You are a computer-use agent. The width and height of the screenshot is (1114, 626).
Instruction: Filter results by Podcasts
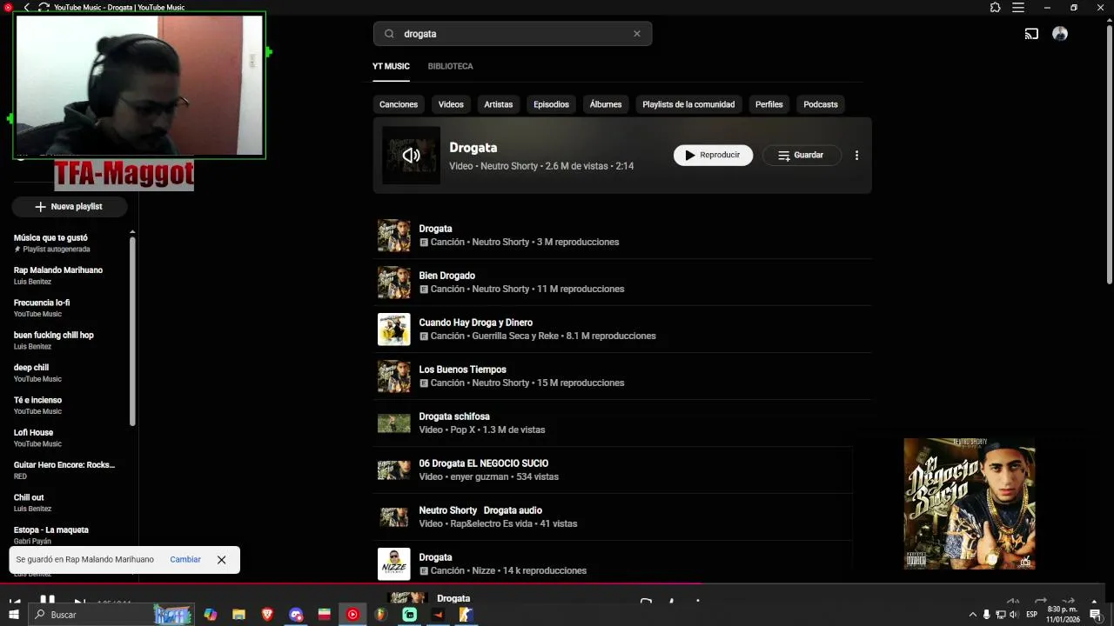pos(821,104)
